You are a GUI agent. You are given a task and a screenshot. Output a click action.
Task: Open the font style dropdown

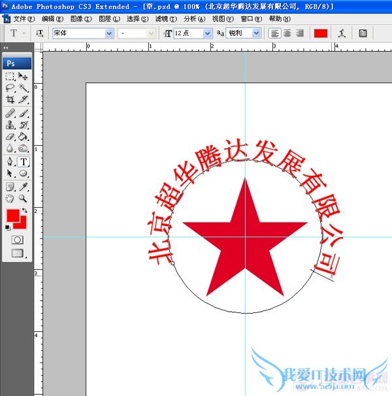[151, 33]
